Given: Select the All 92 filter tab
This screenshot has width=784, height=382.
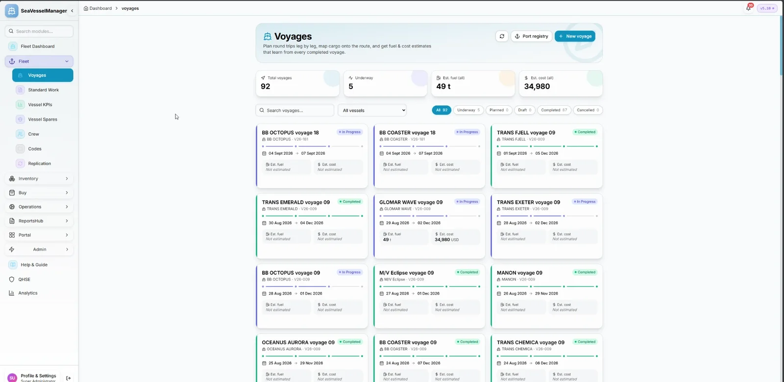Looking at the screenshot, I should click(x=441, y=110).
